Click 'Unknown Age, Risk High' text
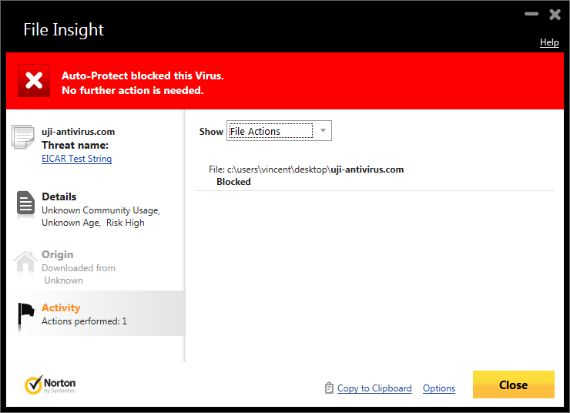The width and height of the screenshot is (570, 413). coord(93,223)
